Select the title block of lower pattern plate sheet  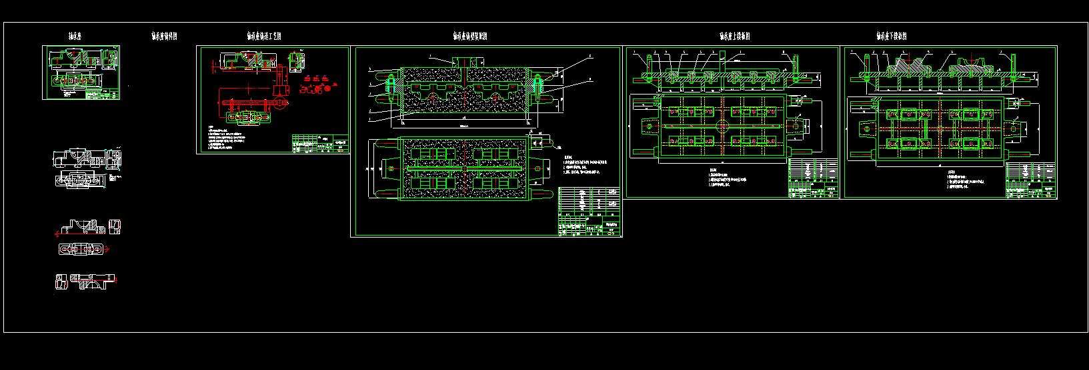pos(1030,180)
